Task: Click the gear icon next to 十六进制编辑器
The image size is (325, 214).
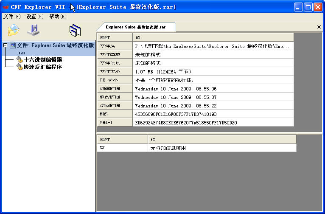Action: click(x=20, y=60)
